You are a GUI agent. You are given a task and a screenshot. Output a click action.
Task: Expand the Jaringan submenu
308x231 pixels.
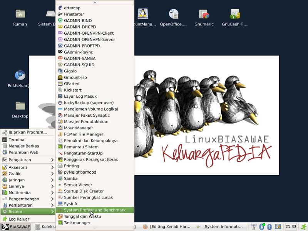tap(28, 180)
